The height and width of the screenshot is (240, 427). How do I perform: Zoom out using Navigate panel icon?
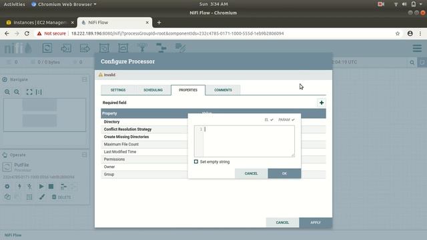17,92
